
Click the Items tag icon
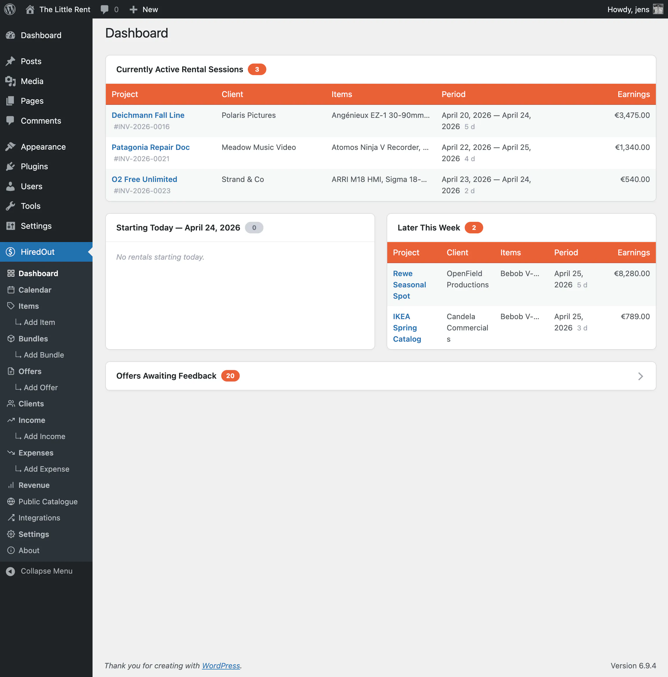(x=11, y=306)
